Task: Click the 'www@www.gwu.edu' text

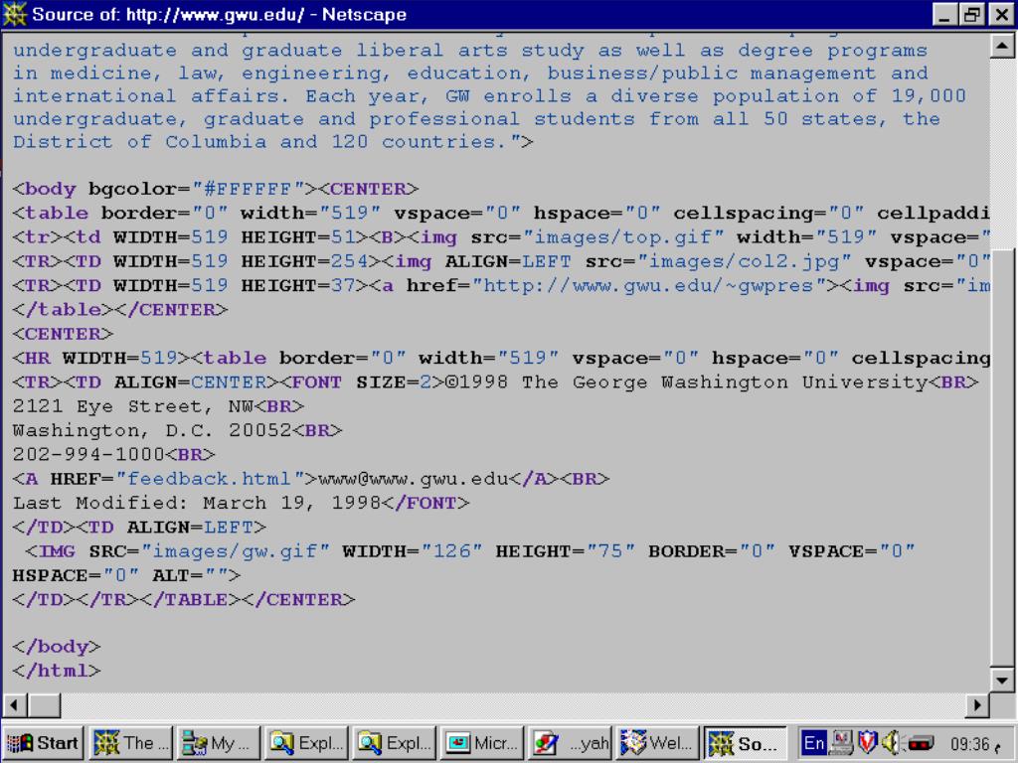Action: click(413, 479)
